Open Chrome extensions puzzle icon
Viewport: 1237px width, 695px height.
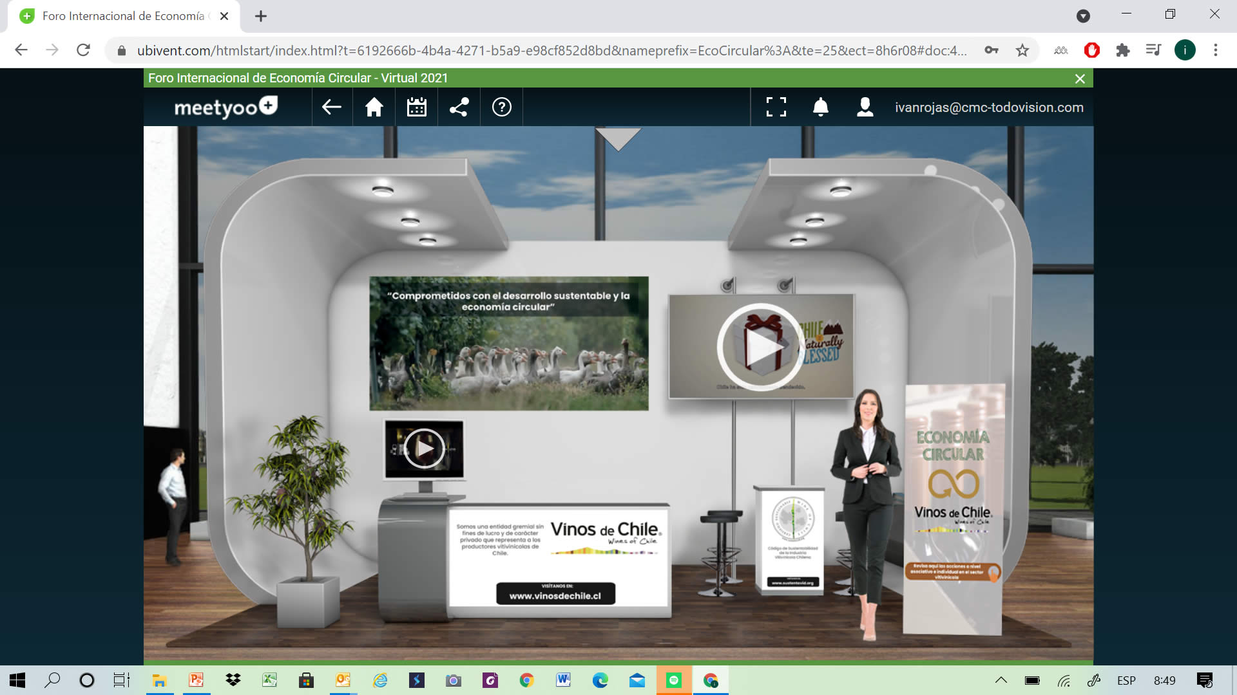pos(1123,50)
